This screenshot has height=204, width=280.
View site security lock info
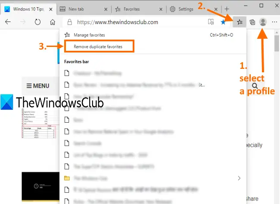[70, 22]
